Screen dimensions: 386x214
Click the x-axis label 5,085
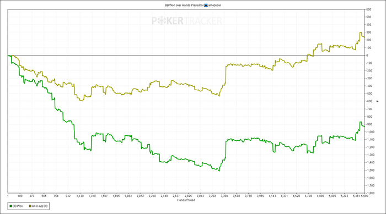pos(333,196)
